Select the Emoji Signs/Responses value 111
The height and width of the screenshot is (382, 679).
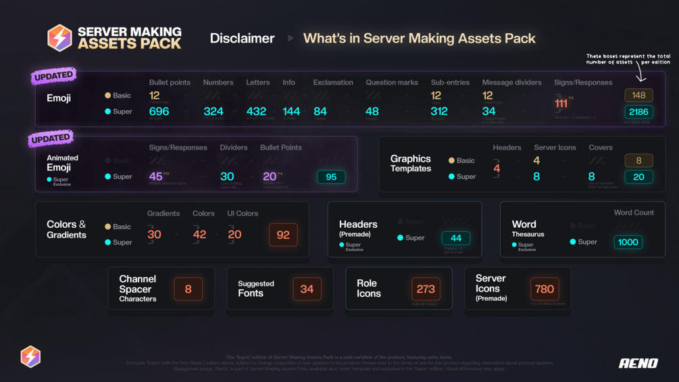pos(561,103)
